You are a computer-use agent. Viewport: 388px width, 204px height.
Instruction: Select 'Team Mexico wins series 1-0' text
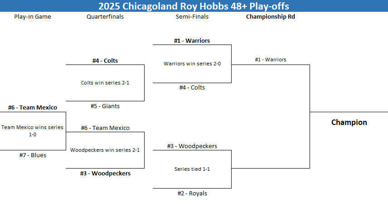[x=33, y=131]
